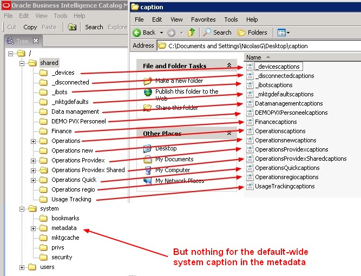This screenshot has height=276, width=361.
Task: Click the My Computer icon
Action: click(x=148, y=170)
